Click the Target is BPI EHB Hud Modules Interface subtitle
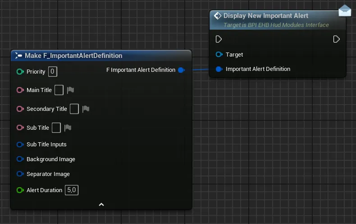 pos(276,25)
